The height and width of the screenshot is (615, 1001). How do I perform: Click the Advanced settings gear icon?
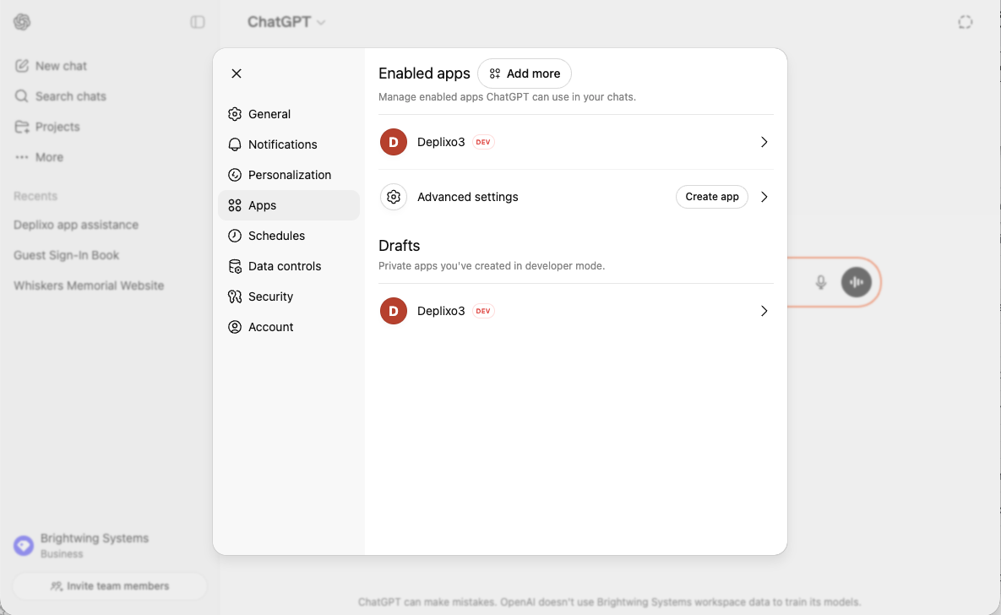point(394,197)
